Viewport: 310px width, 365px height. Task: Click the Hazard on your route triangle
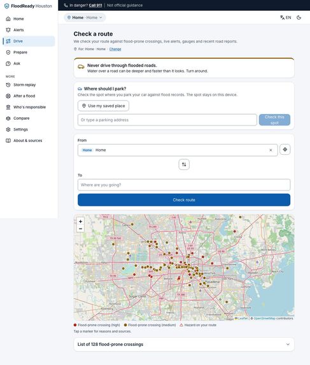[181, 325]
